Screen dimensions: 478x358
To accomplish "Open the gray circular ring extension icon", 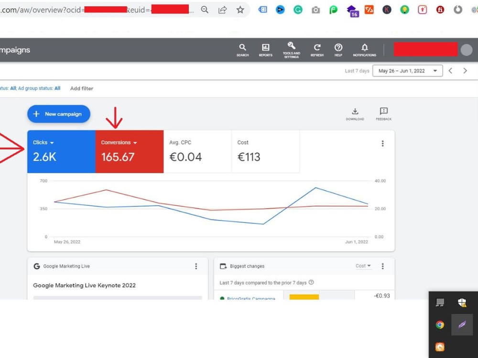I will [458, 10].
